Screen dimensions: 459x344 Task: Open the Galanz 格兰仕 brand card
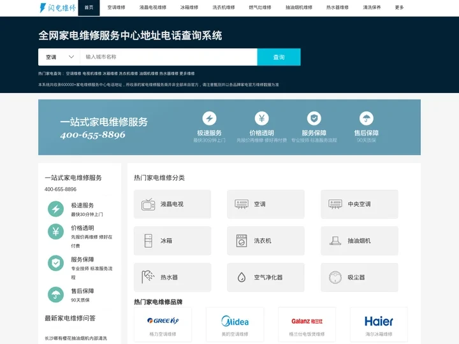[x=307, y=325]
